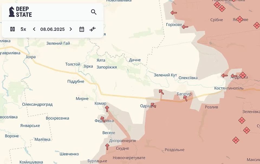This screenshot has width=260, height=164.
Task: Open the calendar date picker
Action: pyautogui.click(x=82, y=29)
